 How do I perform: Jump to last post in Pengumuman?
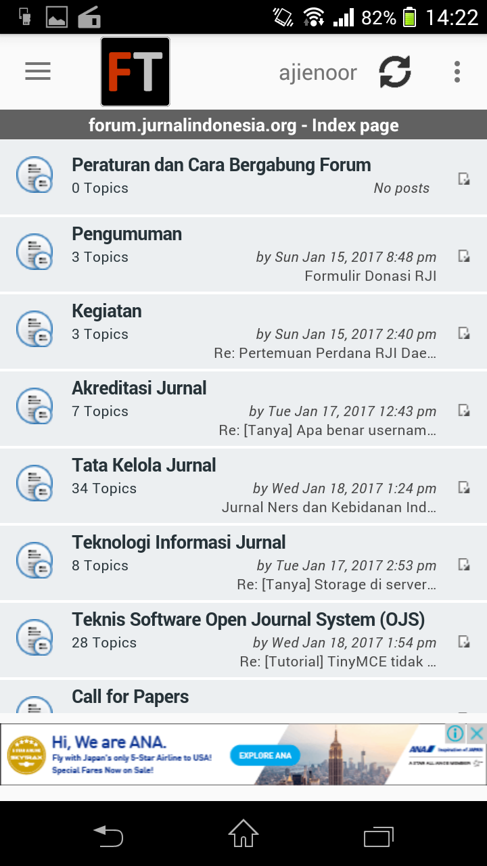tap(464, 256)
